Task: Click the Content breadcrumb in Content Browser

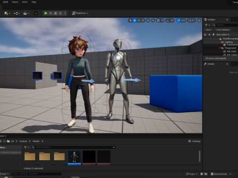Action: [x=23, y=141]
